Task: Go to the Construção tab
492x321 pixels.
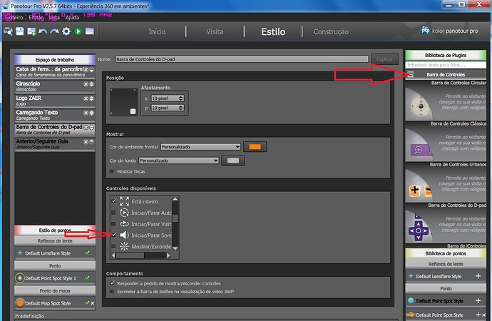Action: (331, 31)
